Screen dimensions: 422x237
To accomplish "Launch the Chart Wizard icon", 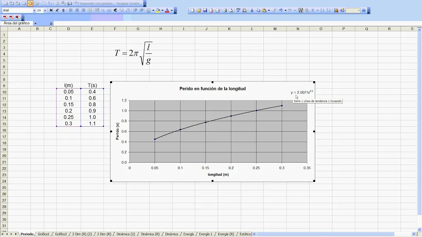I will click(x=336, y=11).
